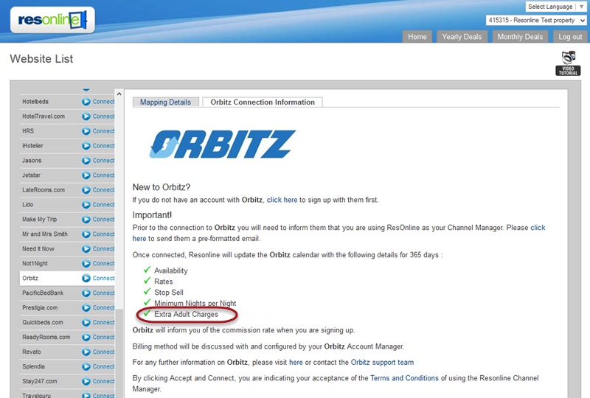590x398 pixels.
Task: Follow the 'here' further information link
Action: [296, 363]
